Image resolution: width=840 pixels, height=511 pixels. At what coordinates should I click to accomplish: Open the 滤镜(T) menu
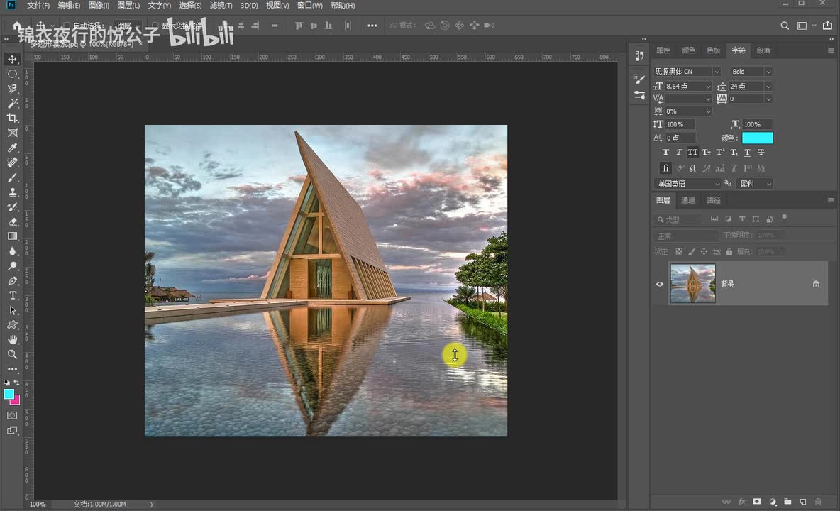[221, 6]
